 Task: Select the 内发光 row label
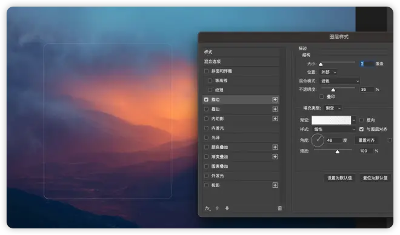click(218, 128)
